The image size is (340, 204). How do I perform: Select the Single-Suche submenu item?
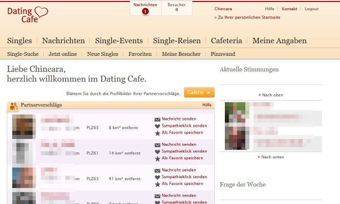coord(23,54)
